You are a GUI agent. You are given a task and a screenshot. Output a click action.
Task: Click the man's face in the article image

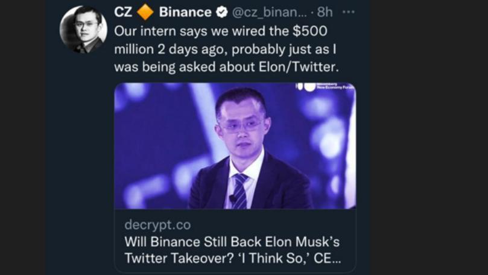click(241, 121)
